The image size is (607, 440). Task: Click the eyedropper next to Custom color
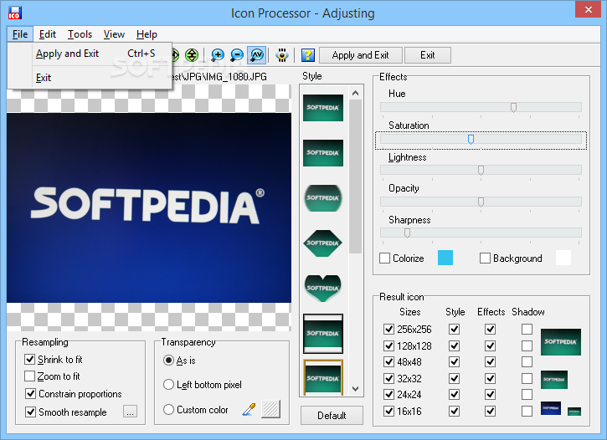[x=249, y=409]
